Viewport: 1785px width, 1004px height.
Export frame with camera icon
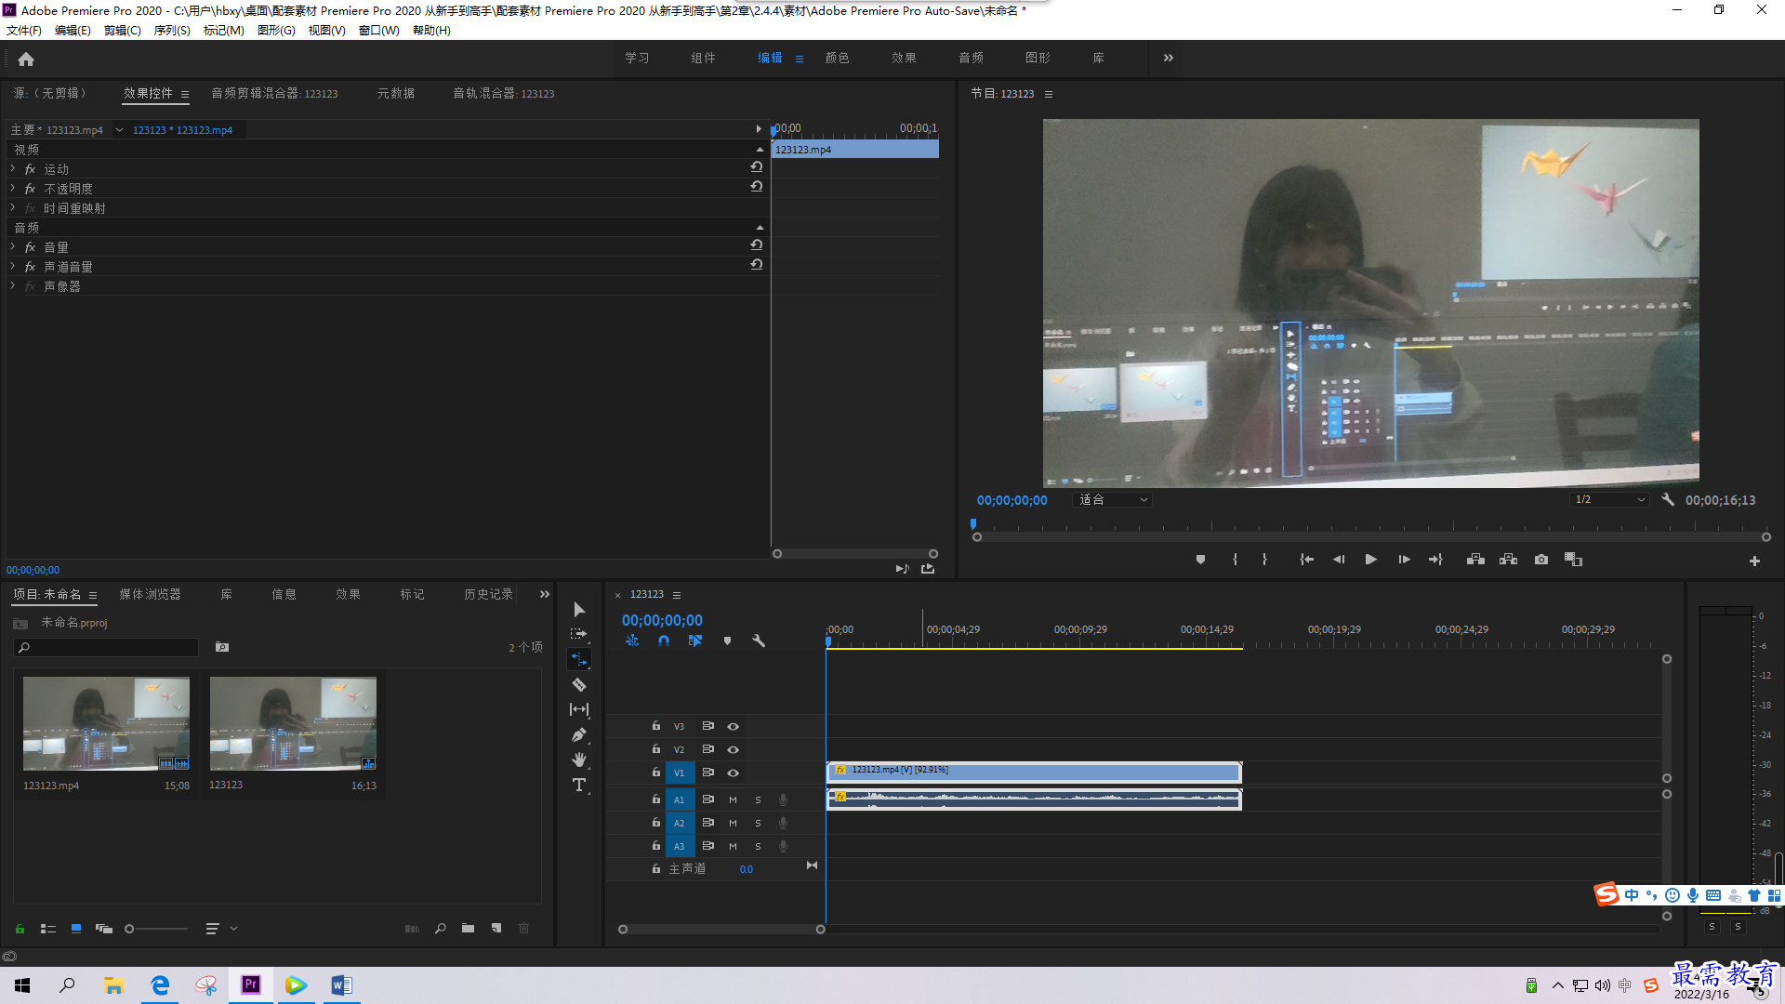click(x=1541, y=560)
